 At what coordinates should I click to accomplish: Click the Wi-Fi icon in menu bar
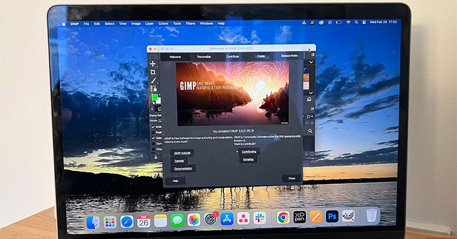click(x=348, y=22)
